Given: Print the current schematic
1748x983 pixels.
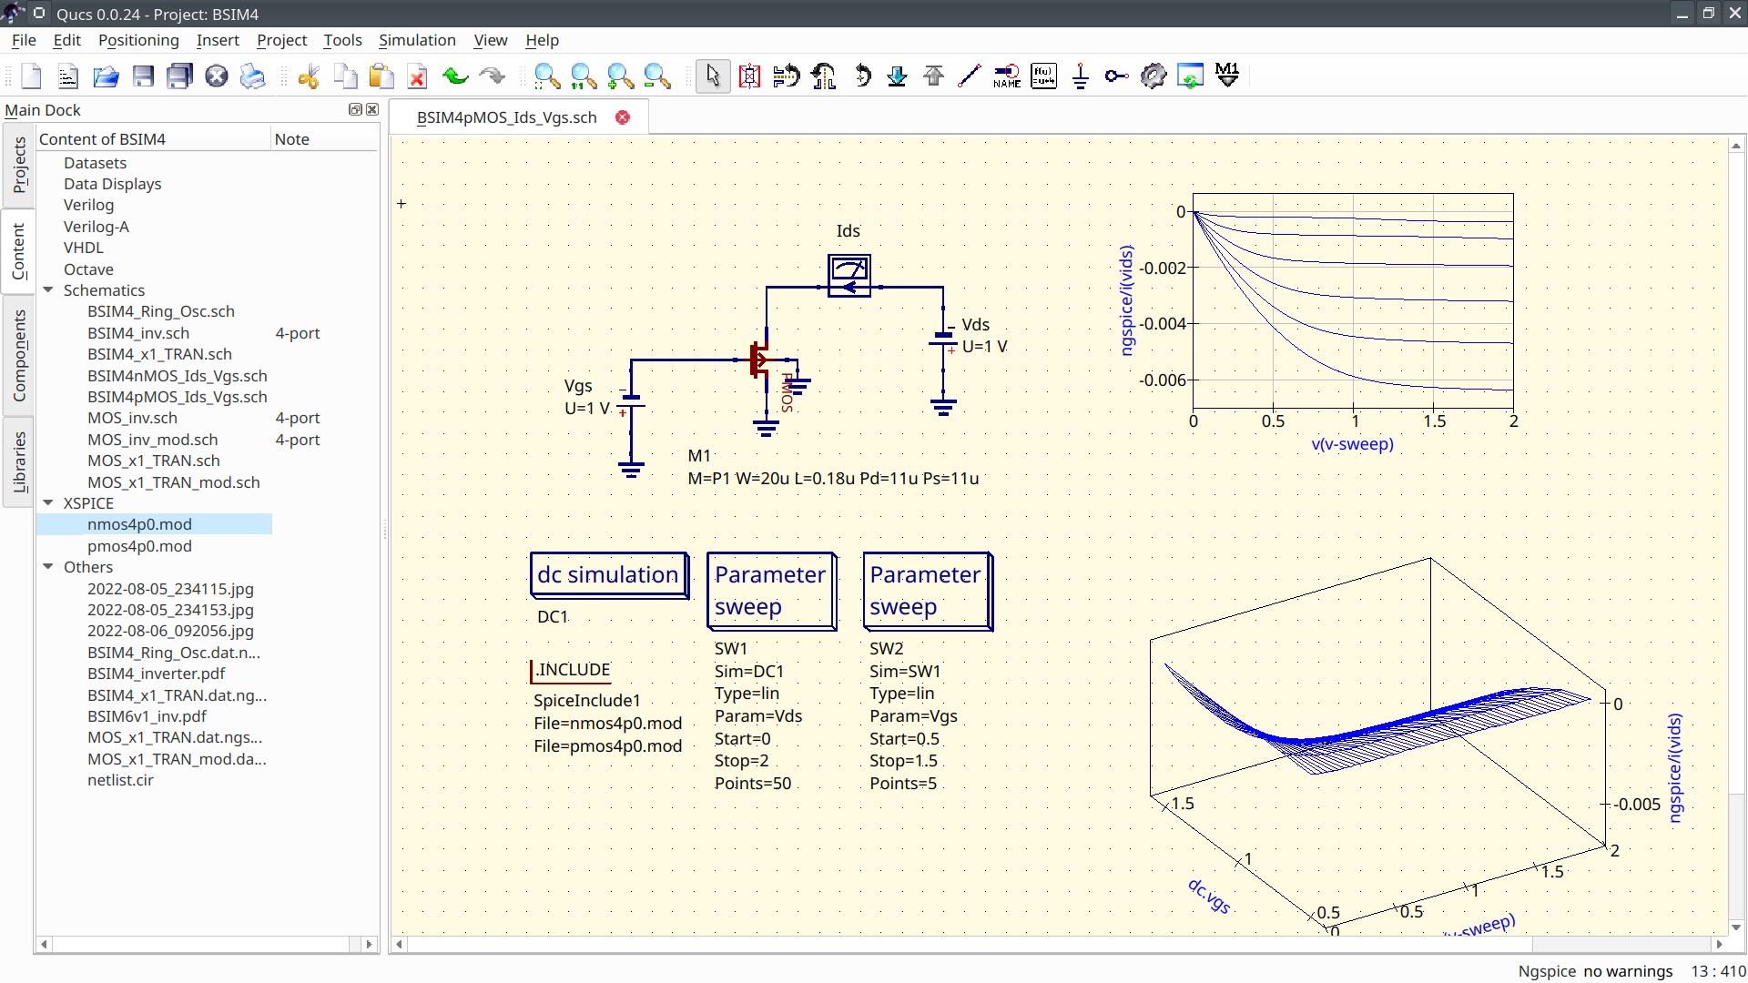Looking at the screenshot, I should click(252, 76).
